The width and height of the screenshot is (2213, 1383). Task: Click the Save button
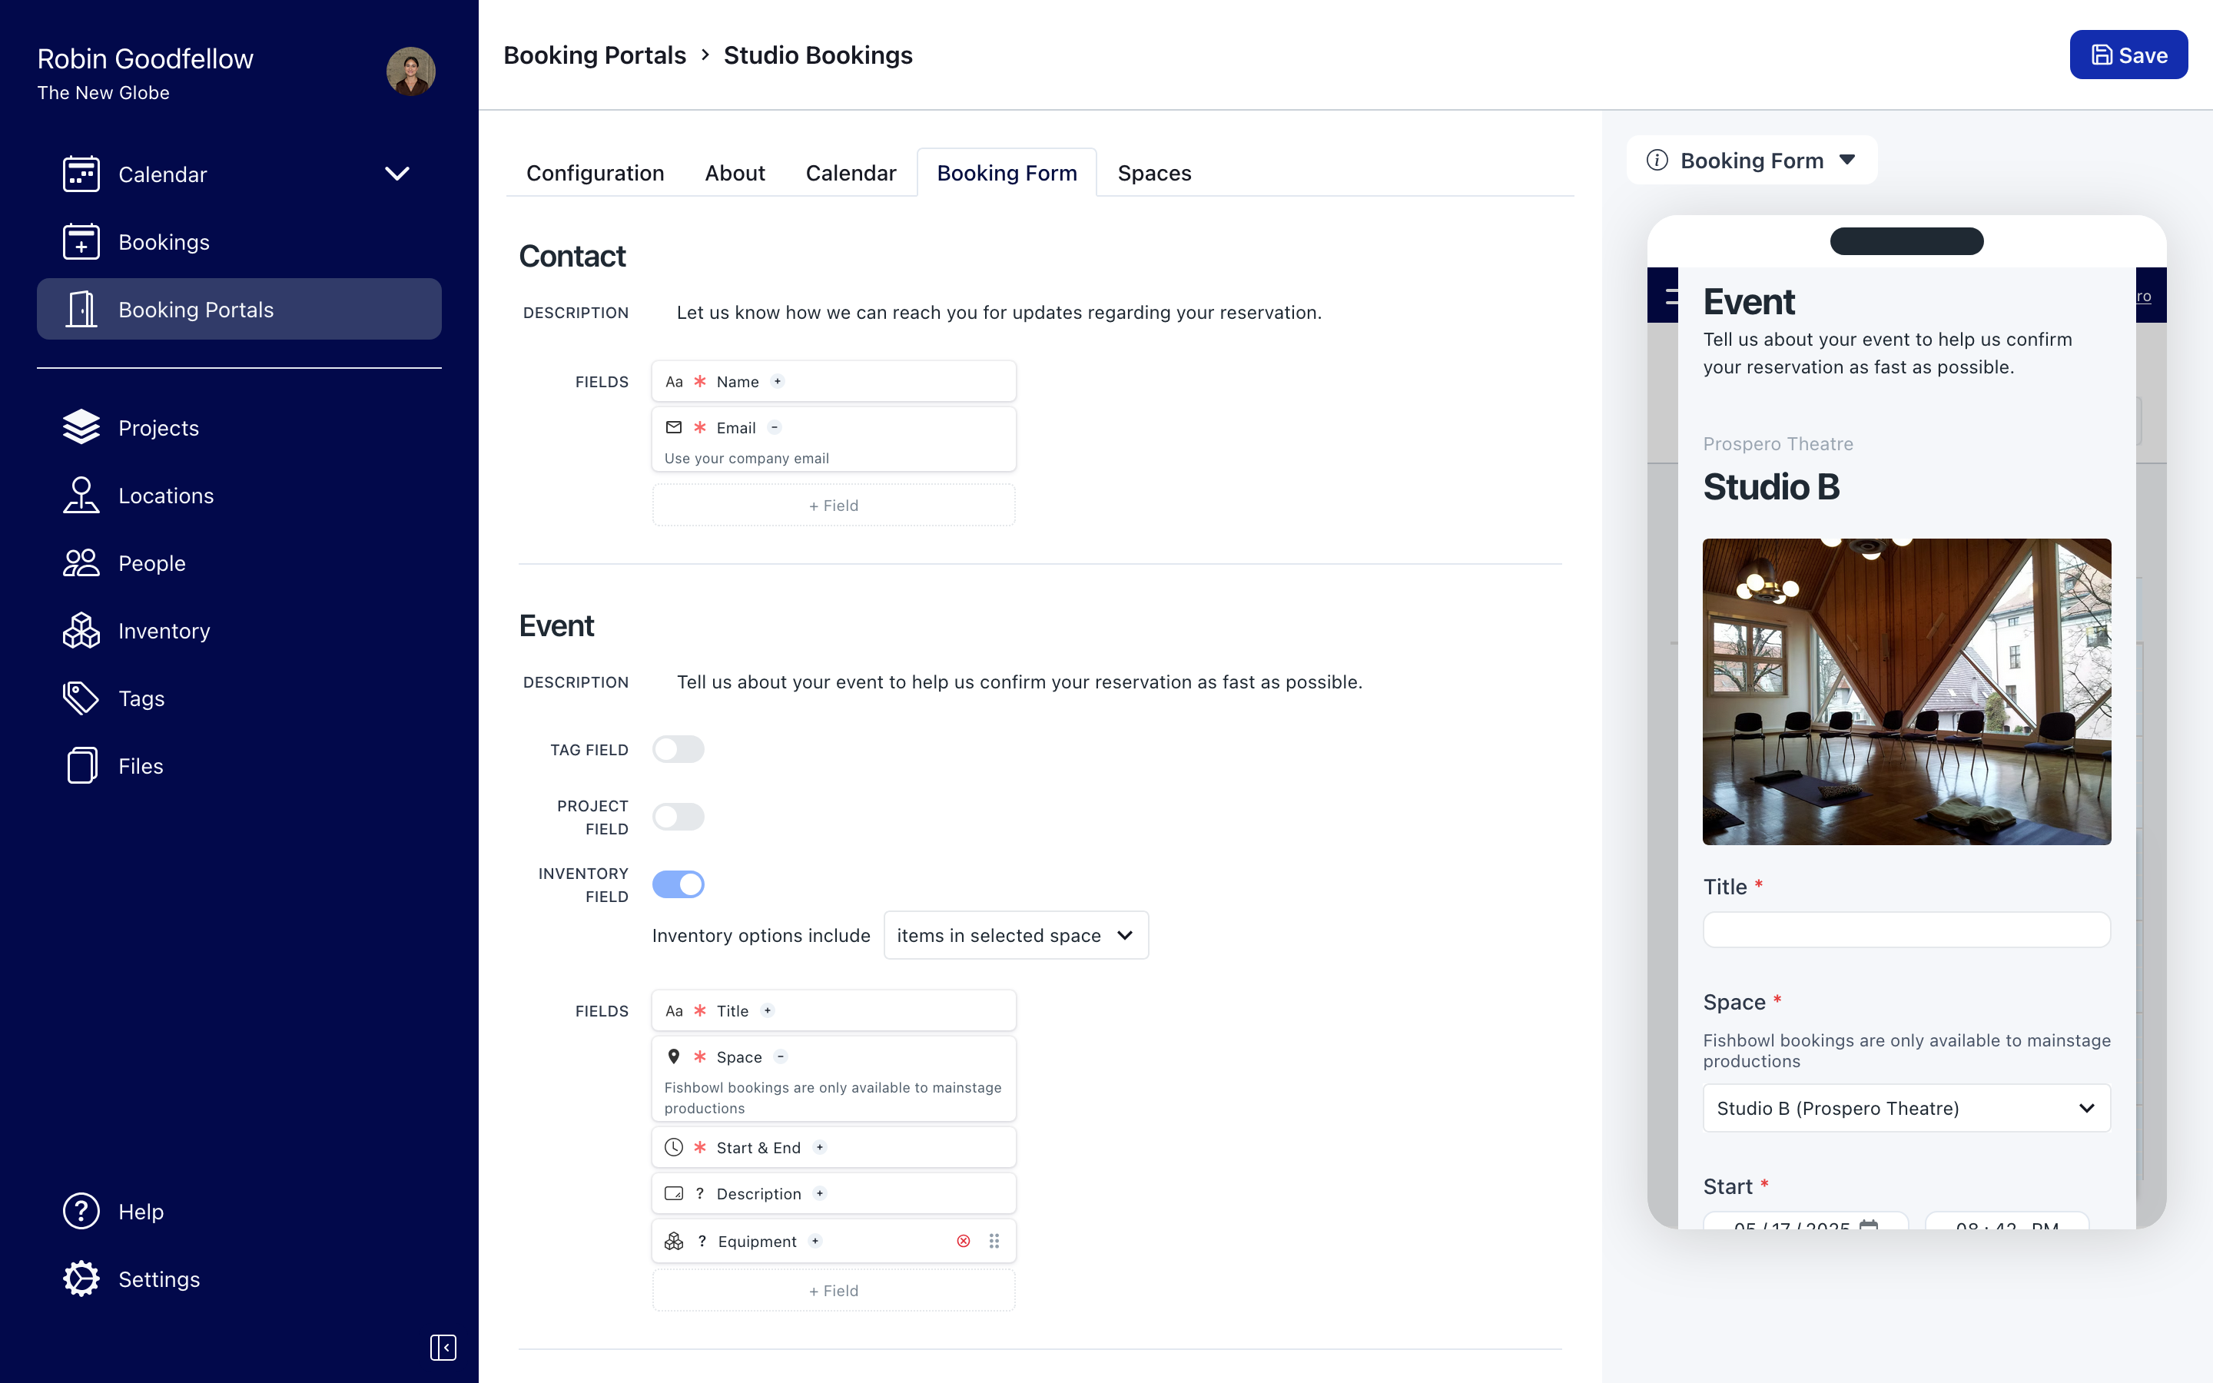pyautogui.click(x=2128, y=55)
